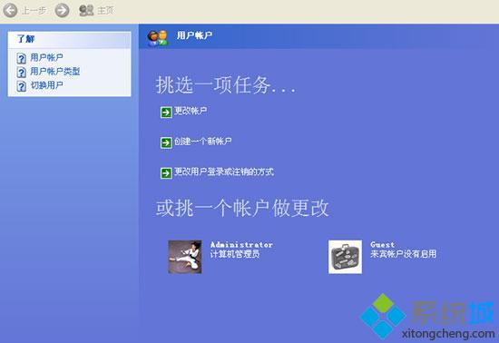Click the Forward arrow icon

pos(62,10)
